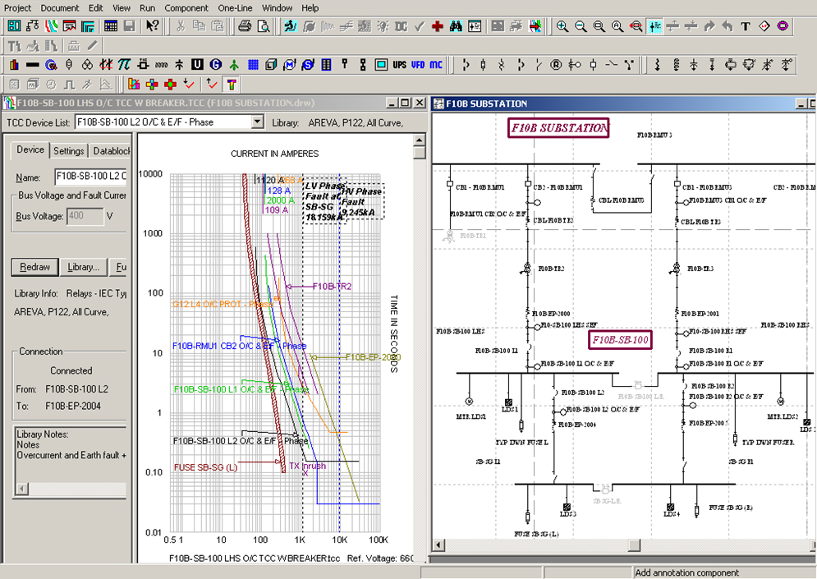
Task: Switch to the Datablock tab
Action: 111,151
